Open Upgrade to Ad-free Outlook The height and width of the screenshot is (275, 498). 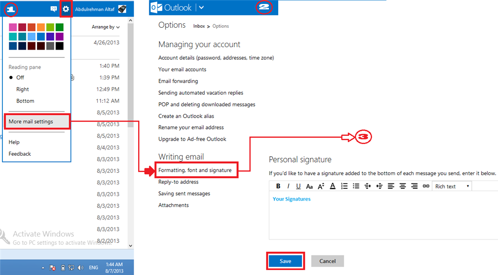192,139
